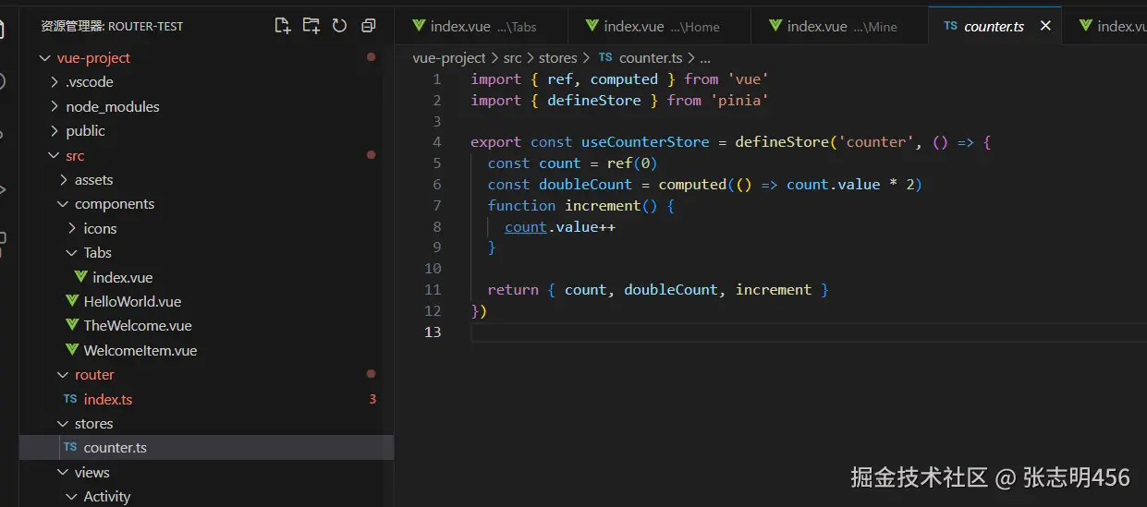1147x507 pixels.
Task: Click the TS icon beside counter.ts in explorer
Action: (70, 448)
